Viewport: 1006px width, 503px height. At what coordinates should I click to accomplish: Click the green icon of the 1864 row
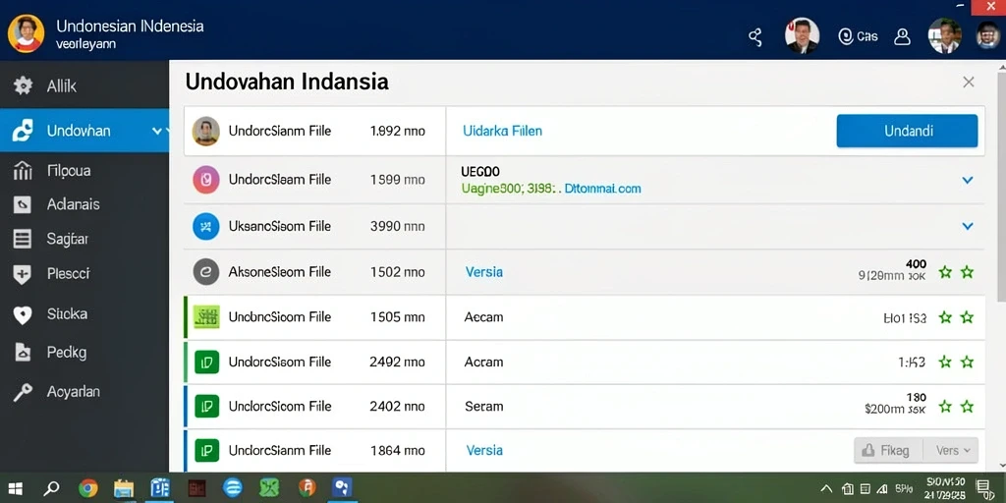(x=206, y=450)
